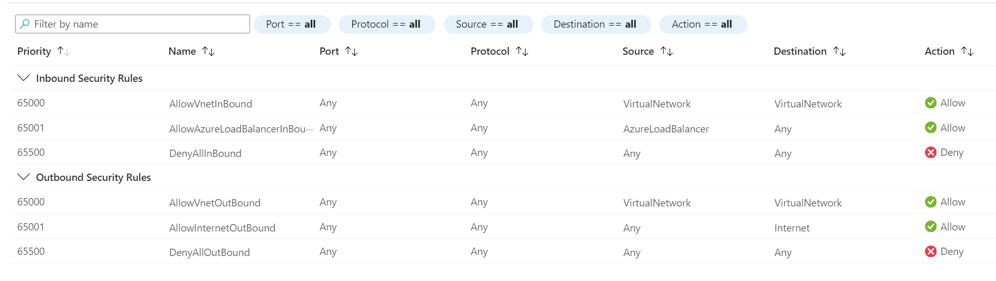Open the Action filter pill
996x281 pixels.
tap(702, 25)
